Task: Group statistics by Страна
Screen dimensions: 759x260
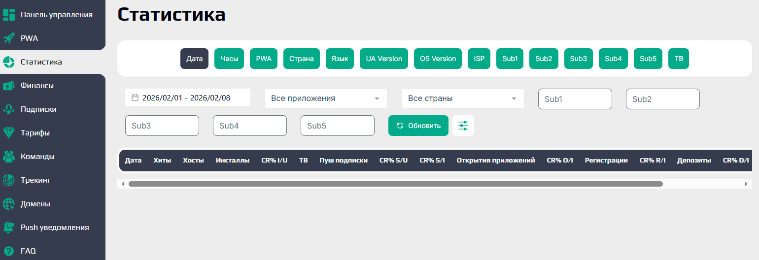Action: click(302, 59)
